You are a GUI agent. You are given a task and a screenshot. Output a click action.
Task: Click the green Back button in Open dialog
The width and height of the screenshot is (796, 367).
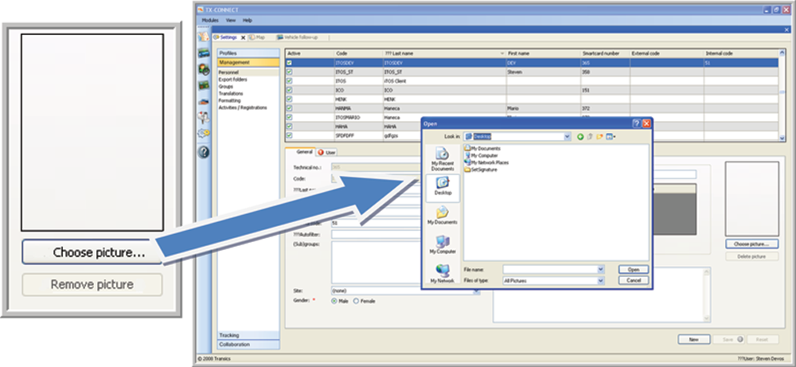579,137
